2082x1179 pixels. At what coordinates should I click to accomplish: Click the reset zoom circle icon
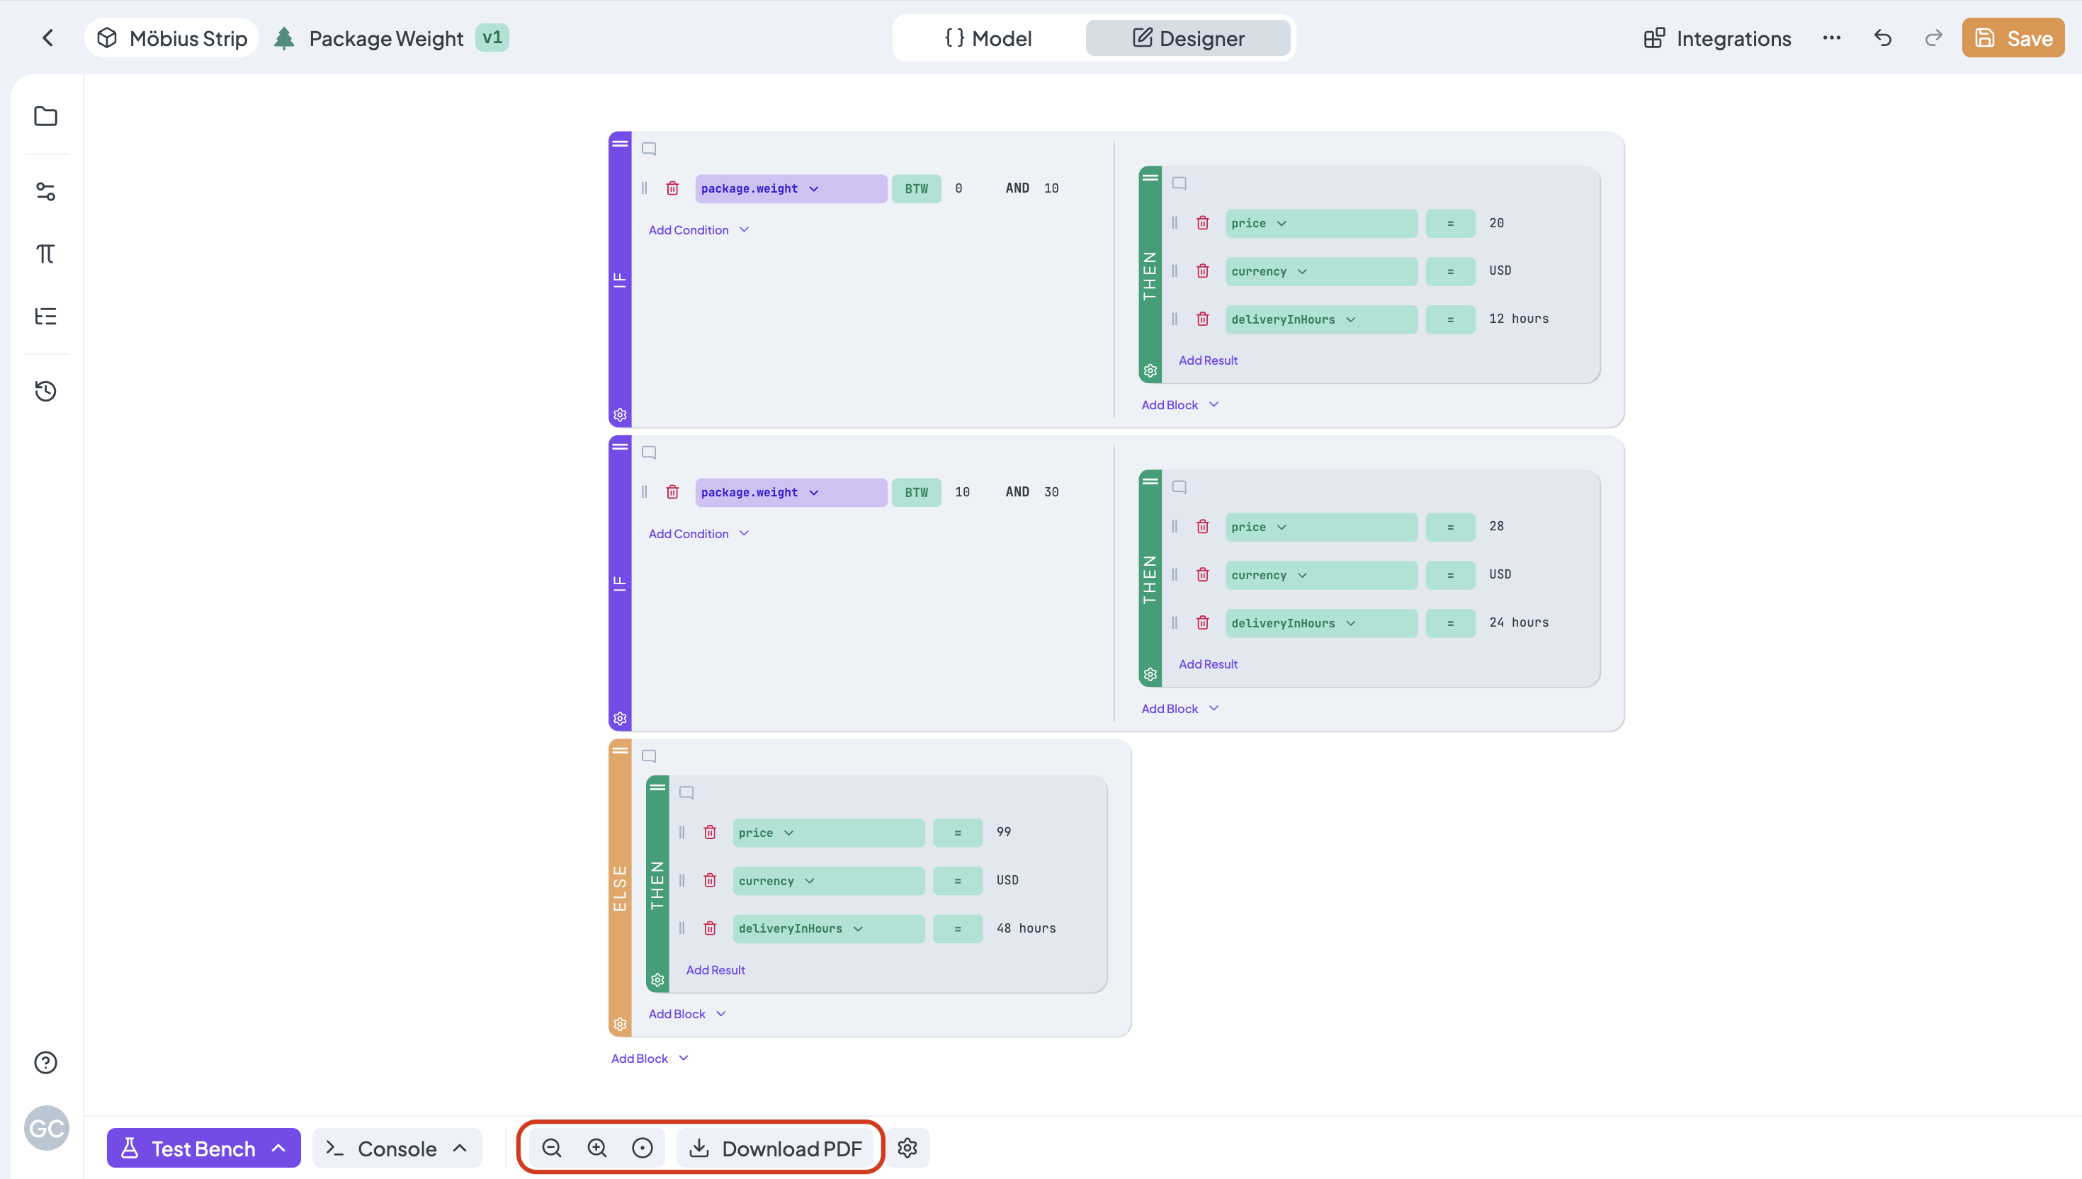point(643,1149)
